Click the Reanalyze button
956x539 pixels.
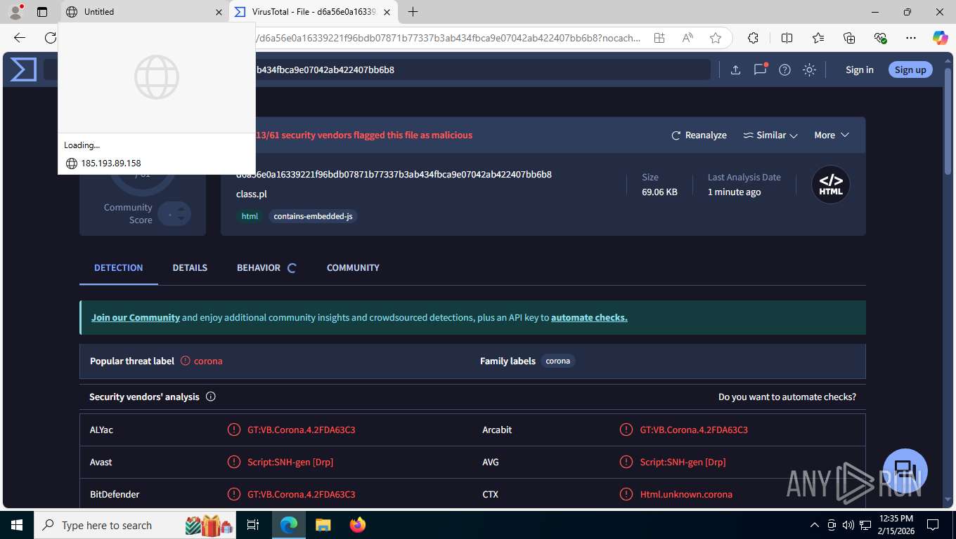[x=699, y=135]
